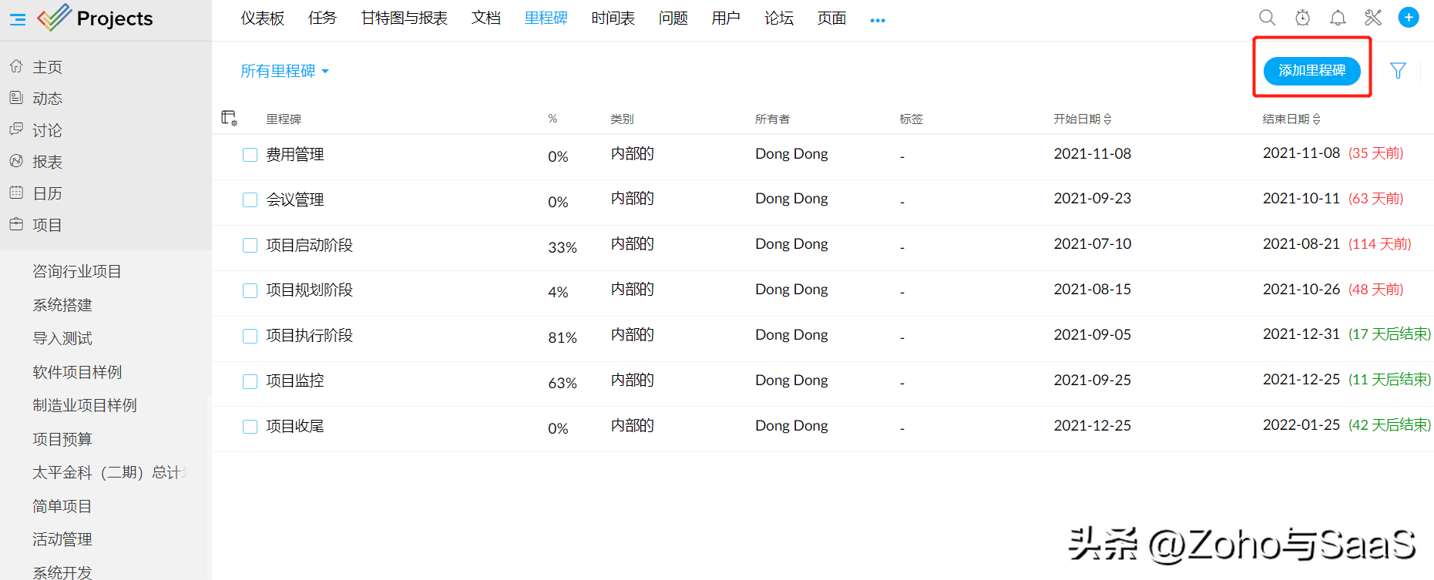
Task: Check the 项目收尾 milestone checkbox
Action: [x=250, y=427]
